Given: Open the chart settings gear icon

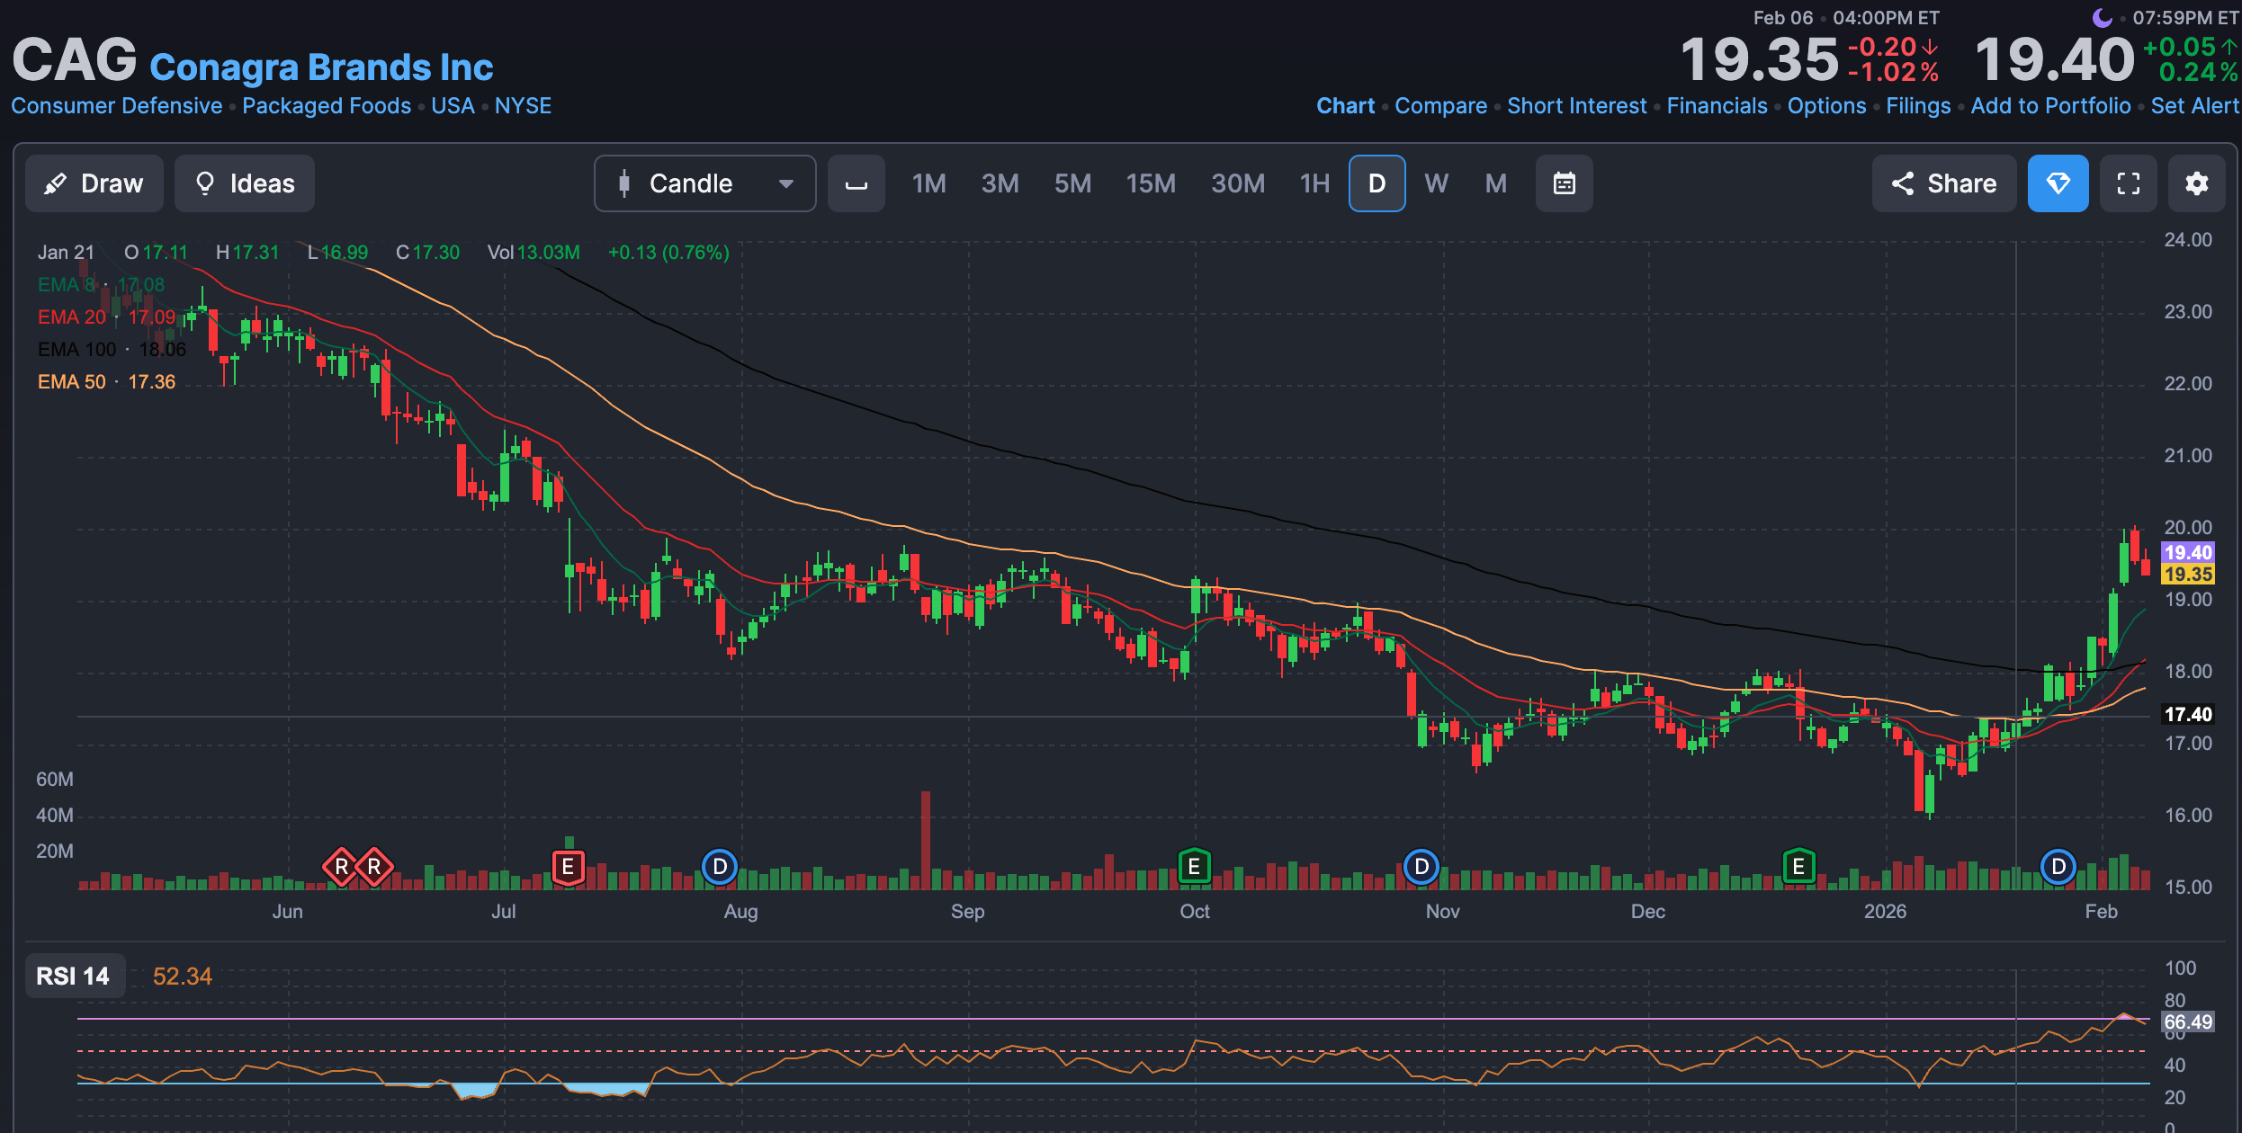Looking at the screenshot, I should click(2196, 183).
